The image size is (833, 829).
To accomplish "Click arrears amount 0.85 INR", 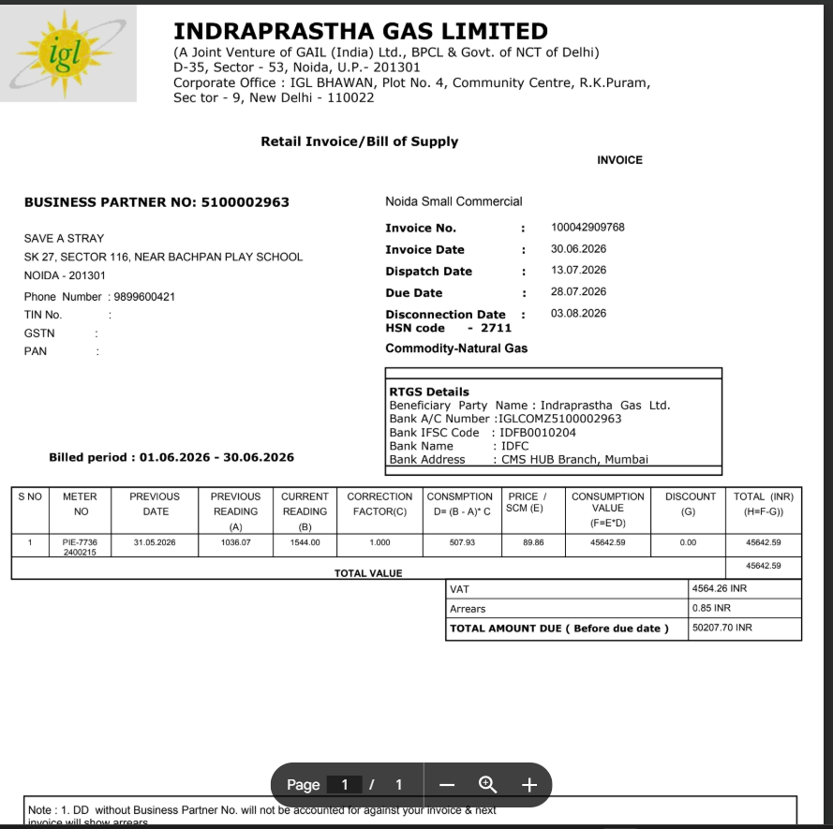I will (711, 608).
